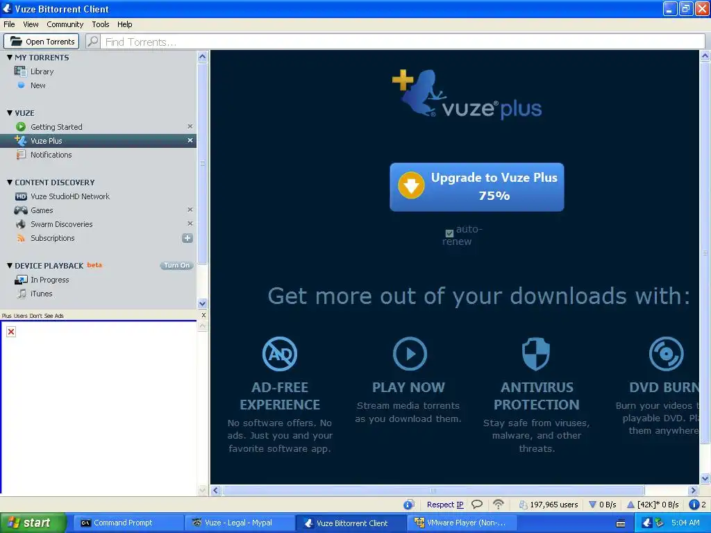Click the green Getting Started play icon
The width and height of the screenshot is (711, 533).
click(x=20, y=126)
